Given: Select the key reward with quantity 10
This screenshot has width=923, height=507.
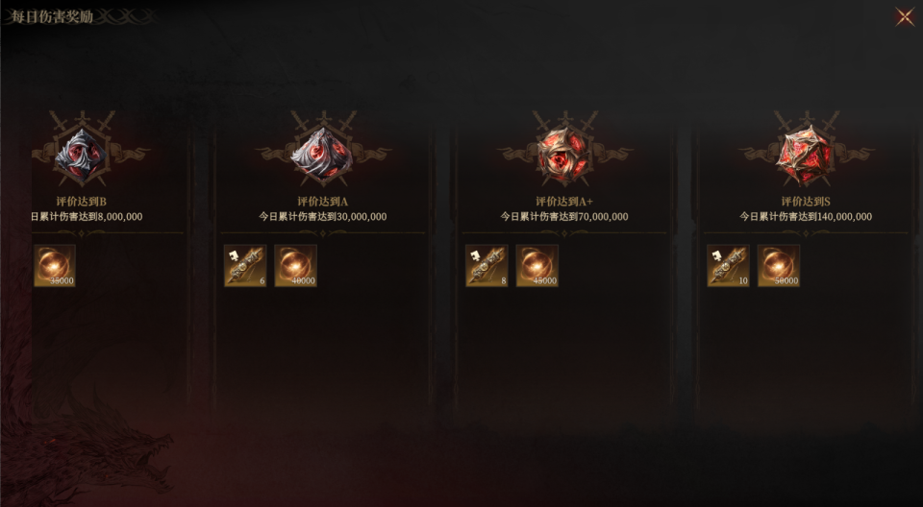Looking at the screenshot, I should (x=728, y=266).
